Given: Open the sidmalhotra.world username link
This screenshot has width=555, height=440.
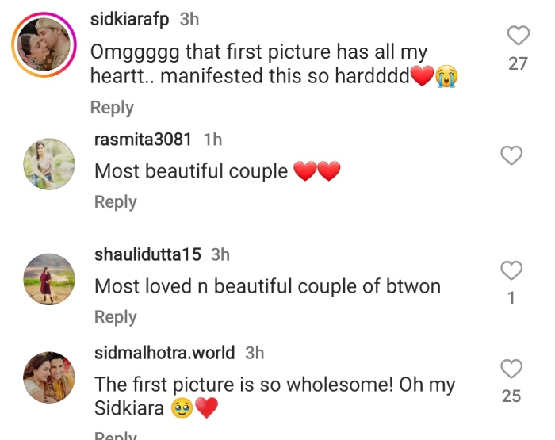Looking at the screenshot, I should click(165, 353).
